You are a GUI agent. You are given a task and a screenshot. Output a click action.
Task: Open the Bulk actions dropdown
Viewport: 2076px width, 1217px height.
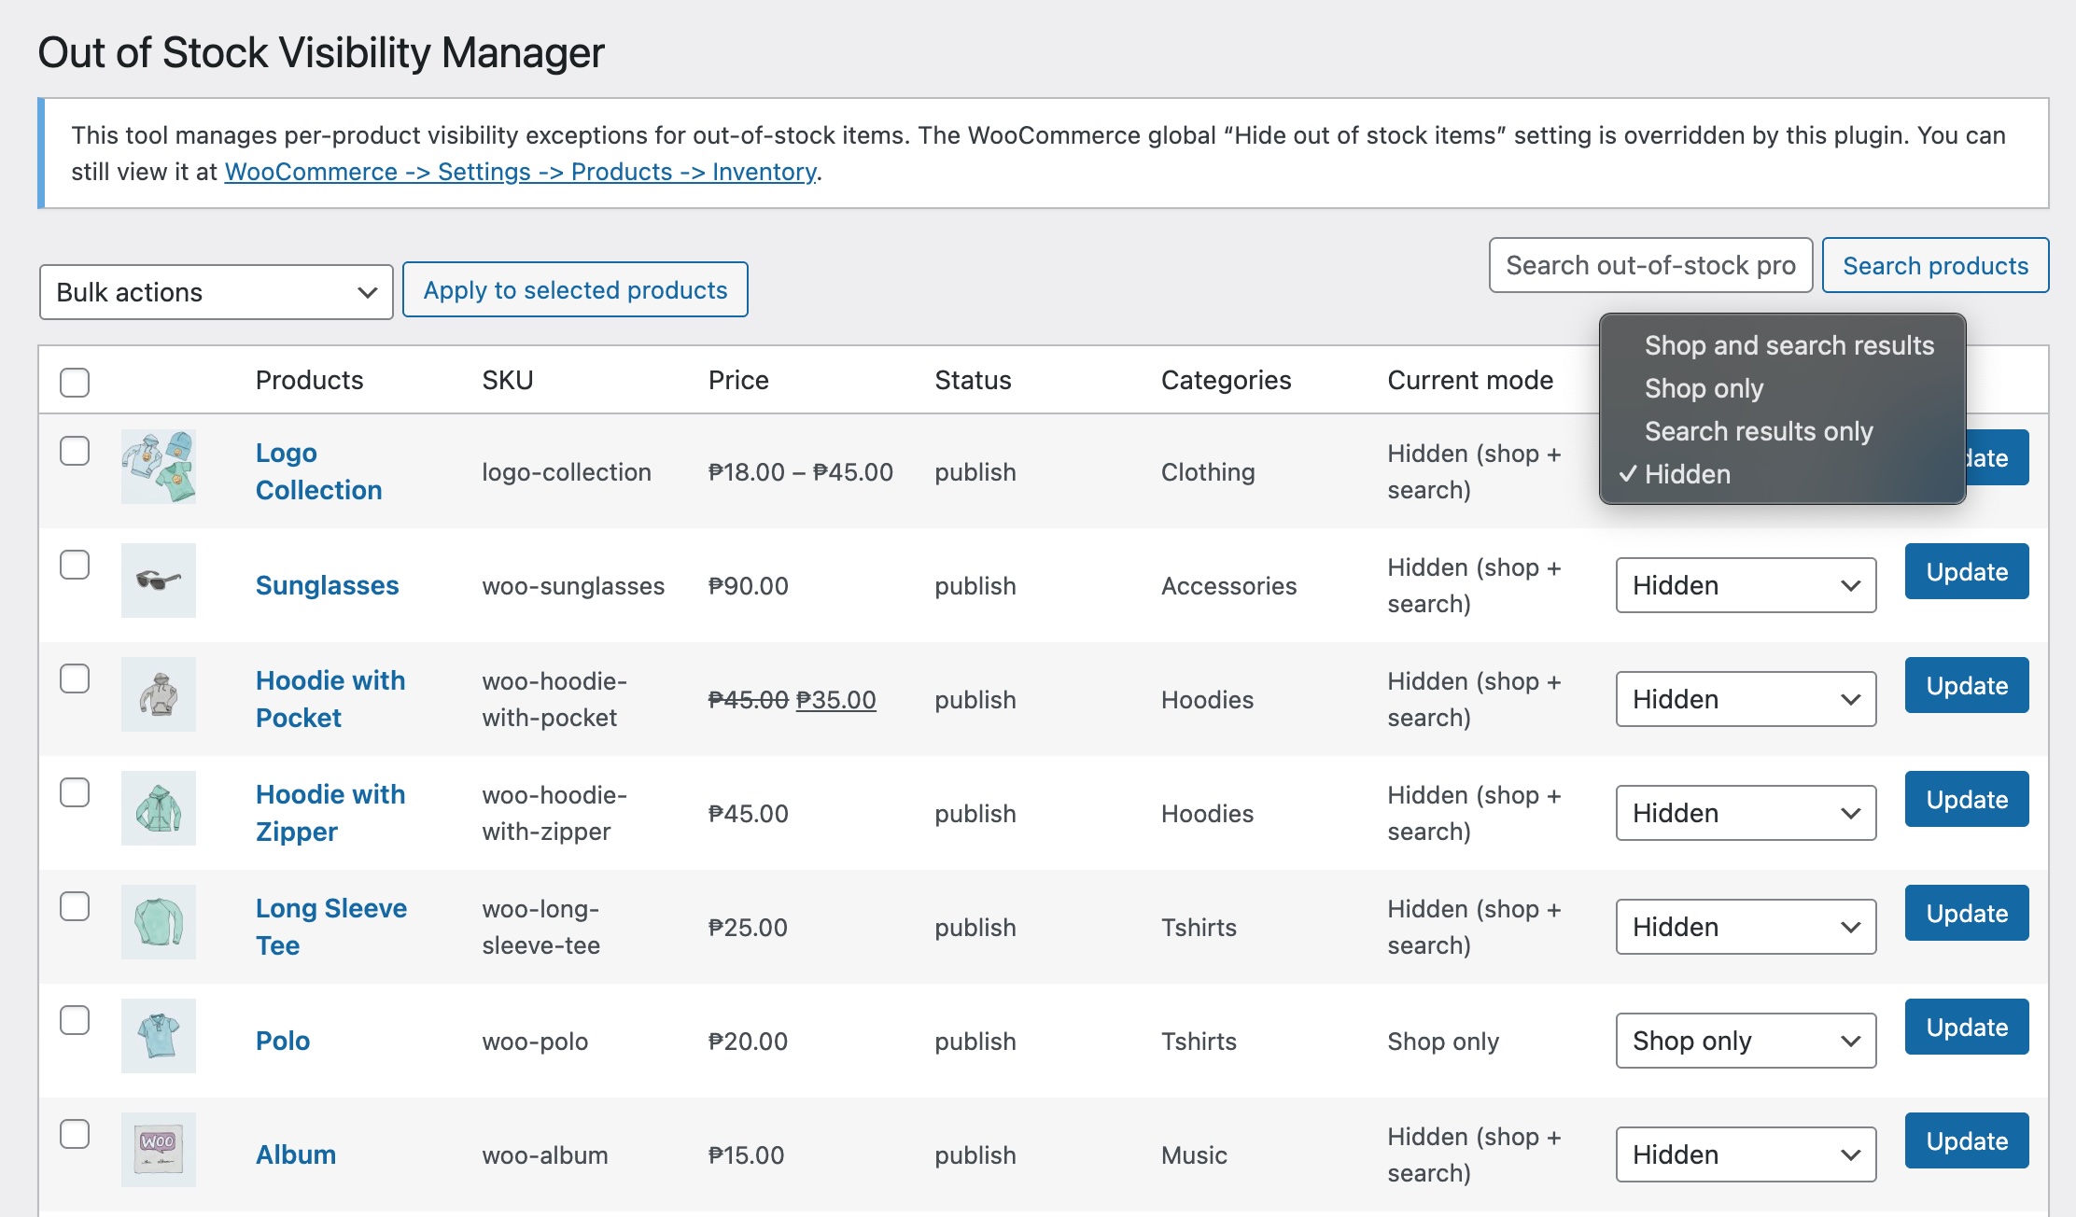pos(216,292)
